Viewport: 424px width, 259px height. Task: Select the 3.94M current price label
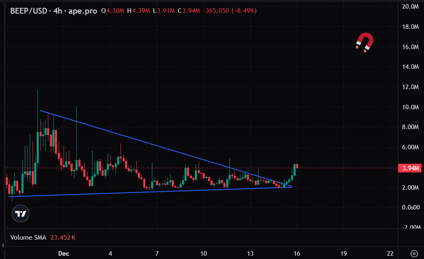click(410, 168)
